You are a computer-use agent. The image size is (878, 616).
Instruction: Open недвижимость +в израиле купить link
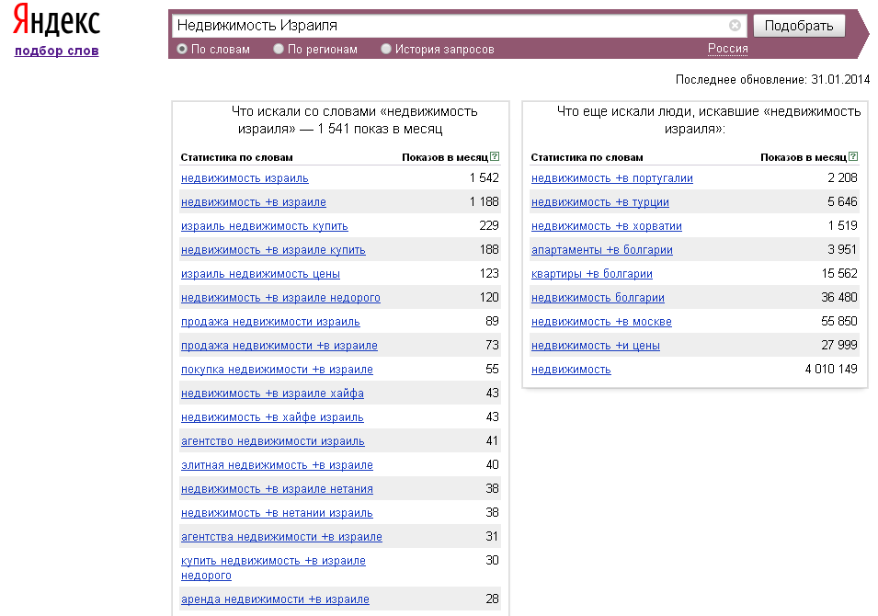pyautogui.click(x=273, y=250)
